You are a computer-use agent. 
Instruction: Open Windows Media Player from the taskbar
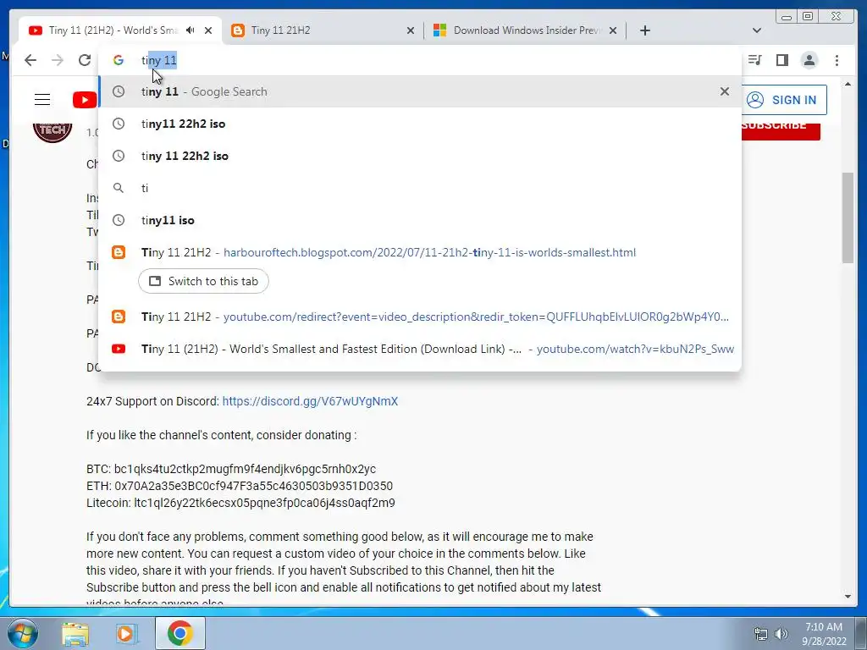point(127,634)
